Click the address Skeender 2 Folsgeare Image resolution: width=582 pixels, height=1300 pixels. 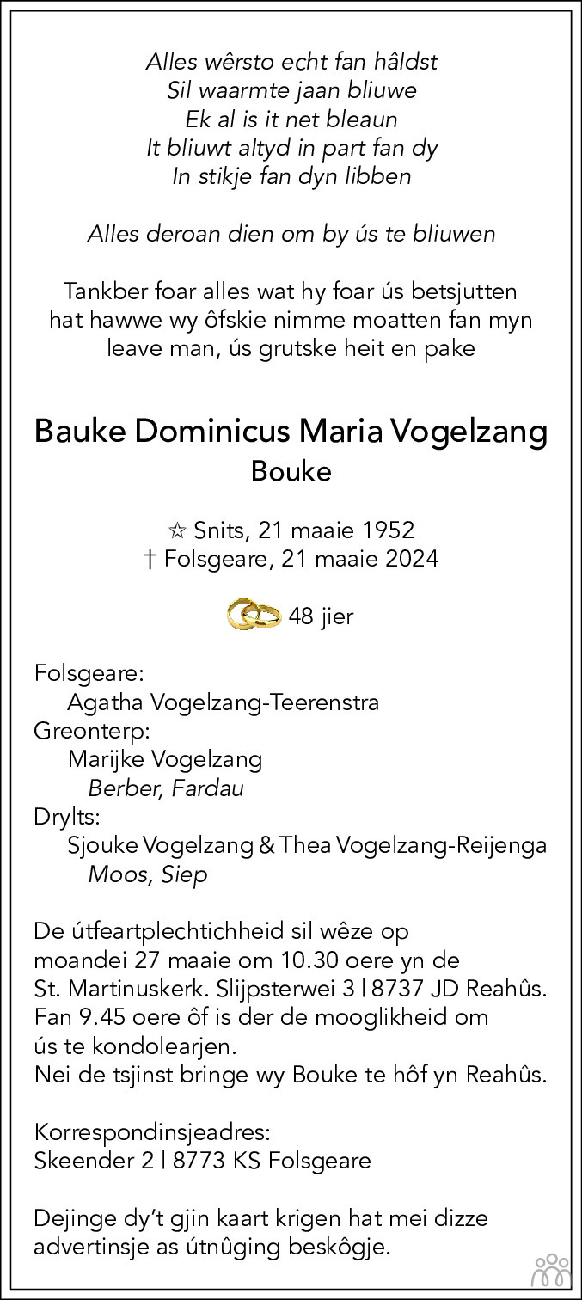click(x=203, y=1160)
